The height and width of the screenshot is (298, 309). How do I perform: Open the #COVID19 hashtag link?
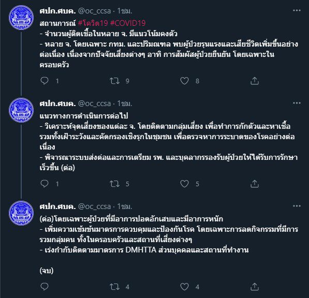(x=128, y=23)
